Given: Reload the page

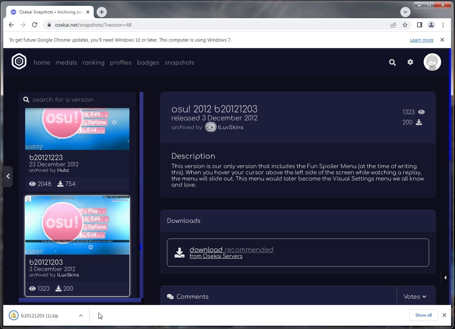Looking at the screenshot, I should click(35, 25).
